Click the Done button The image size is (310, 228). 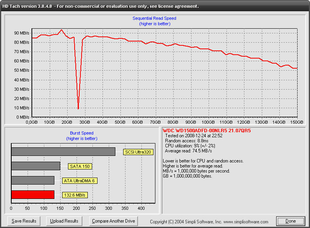tap(291, 221)
